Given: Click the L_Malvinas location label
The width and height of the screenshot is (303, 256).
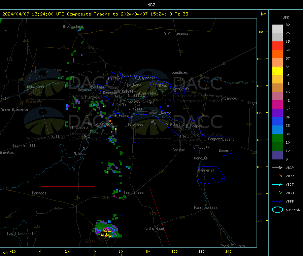Looking at the screenshot, I should [133, 125].
